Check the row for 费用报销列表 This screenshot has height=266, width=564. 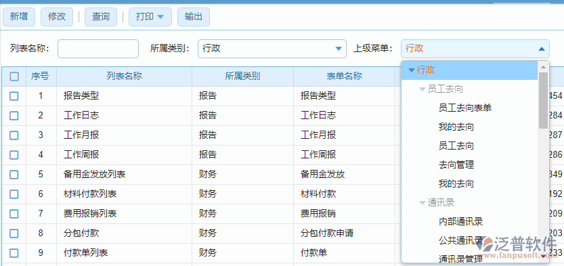[14, 214]
